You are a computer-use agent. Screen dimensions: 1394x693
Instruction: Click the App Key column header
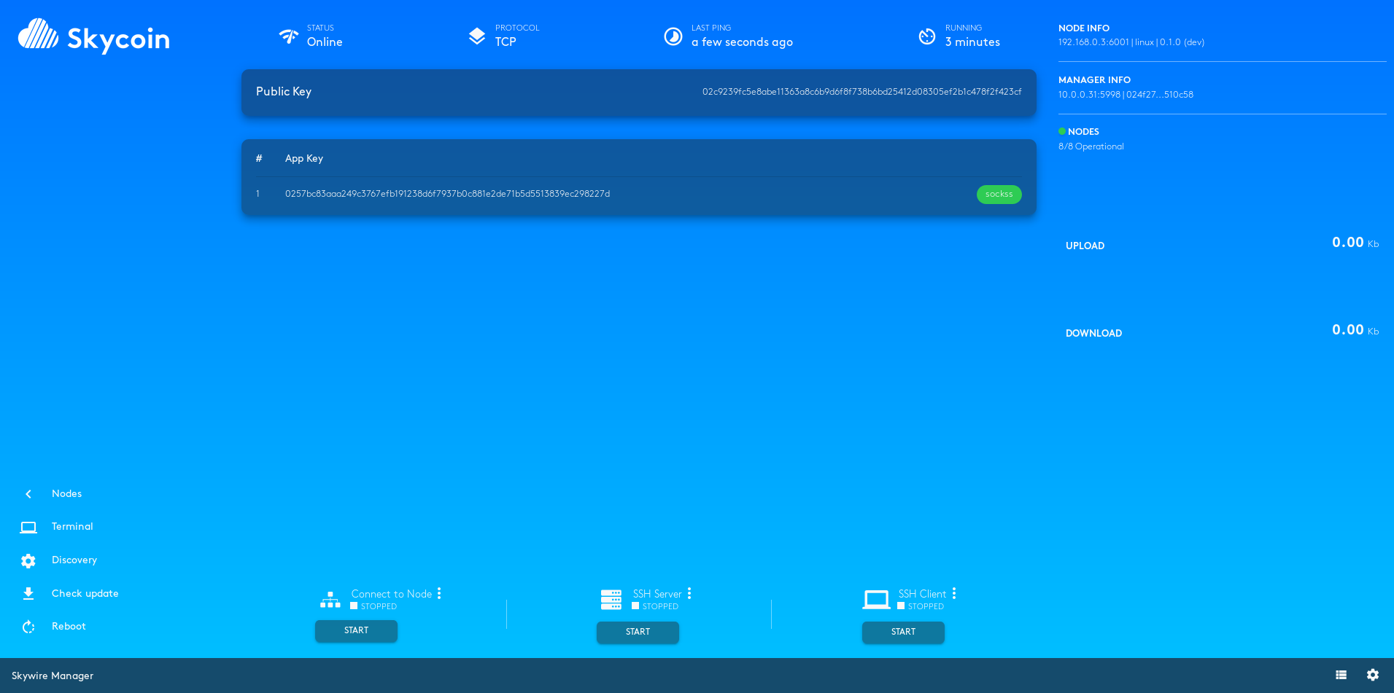[x=304, y=158]
